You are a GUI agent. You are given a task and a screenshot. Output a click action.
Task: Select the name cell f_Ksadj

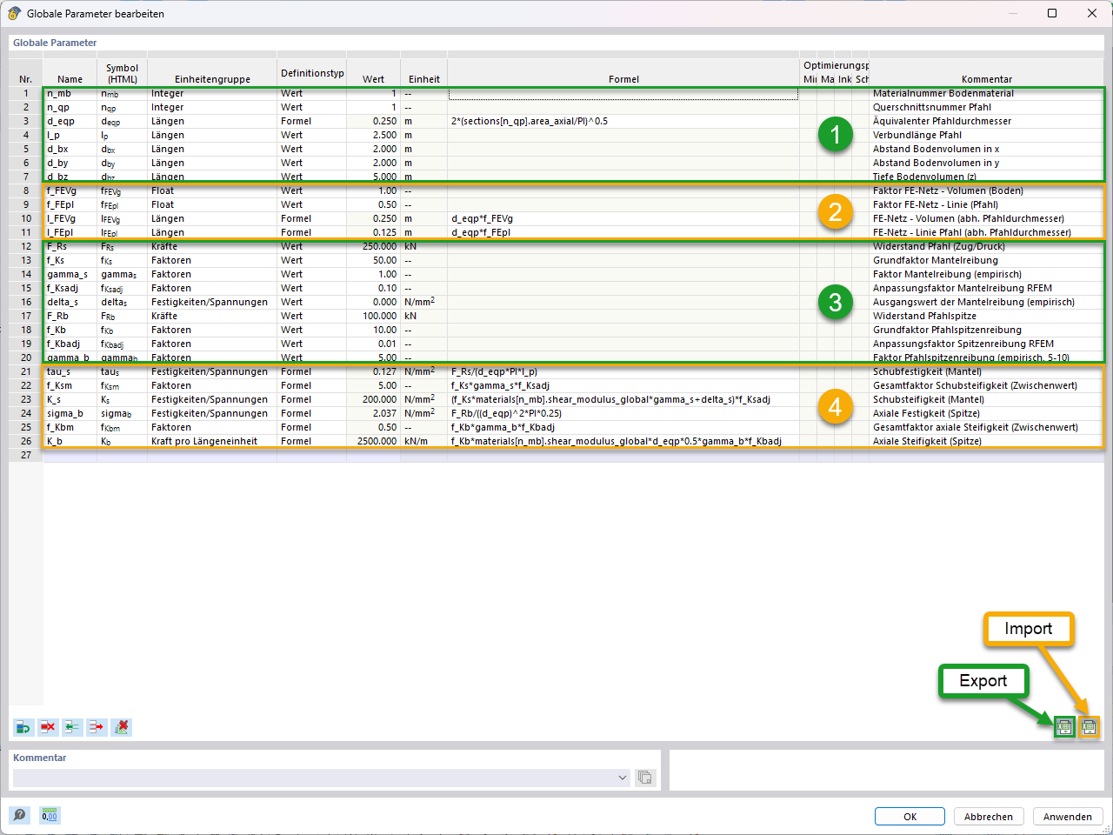point(70,288)
